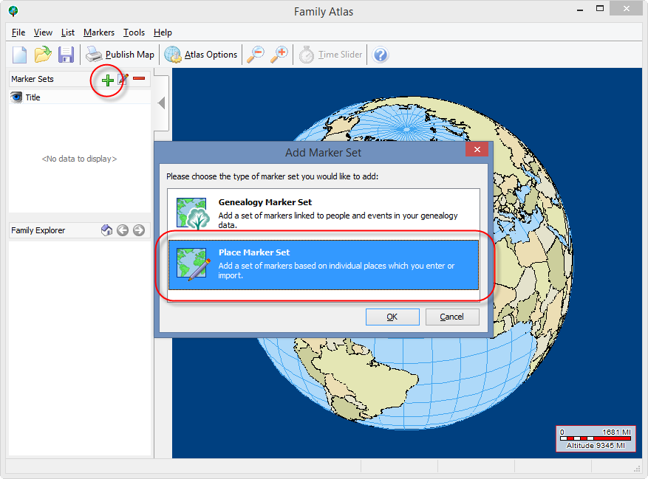
Task: Open the Tools menu
Action: point(134,32)
